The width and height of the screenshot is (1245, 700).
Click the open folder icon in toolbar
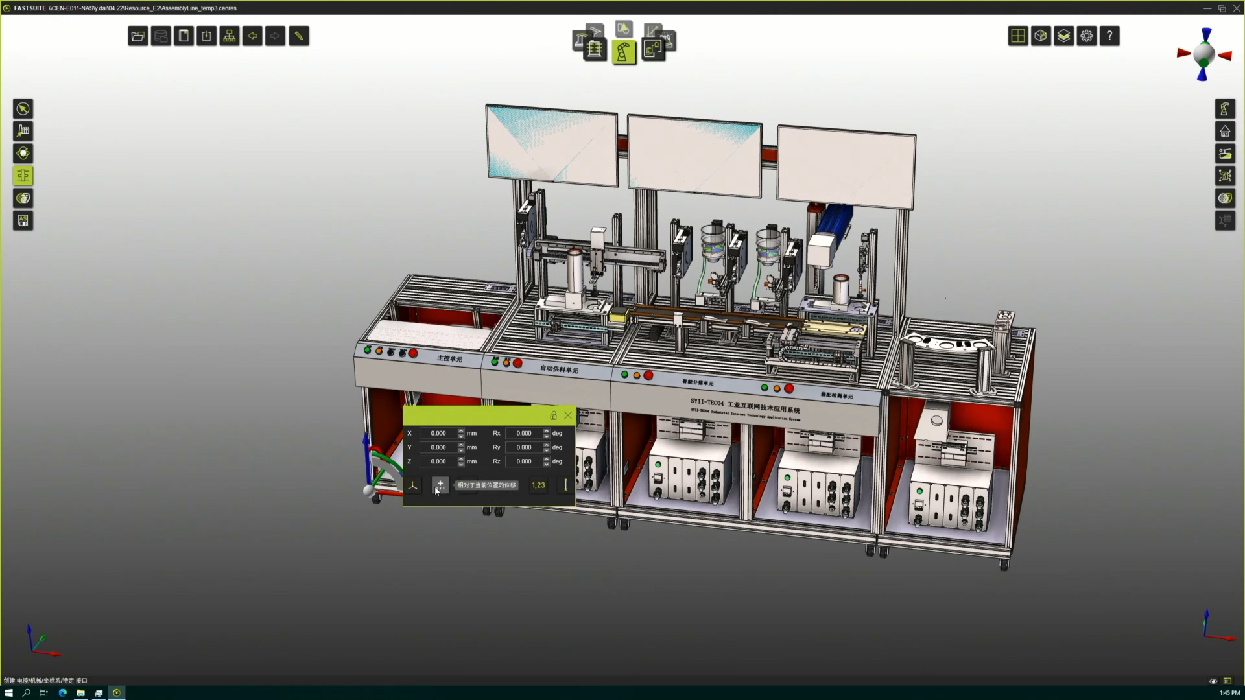click(x=137, y=36)
